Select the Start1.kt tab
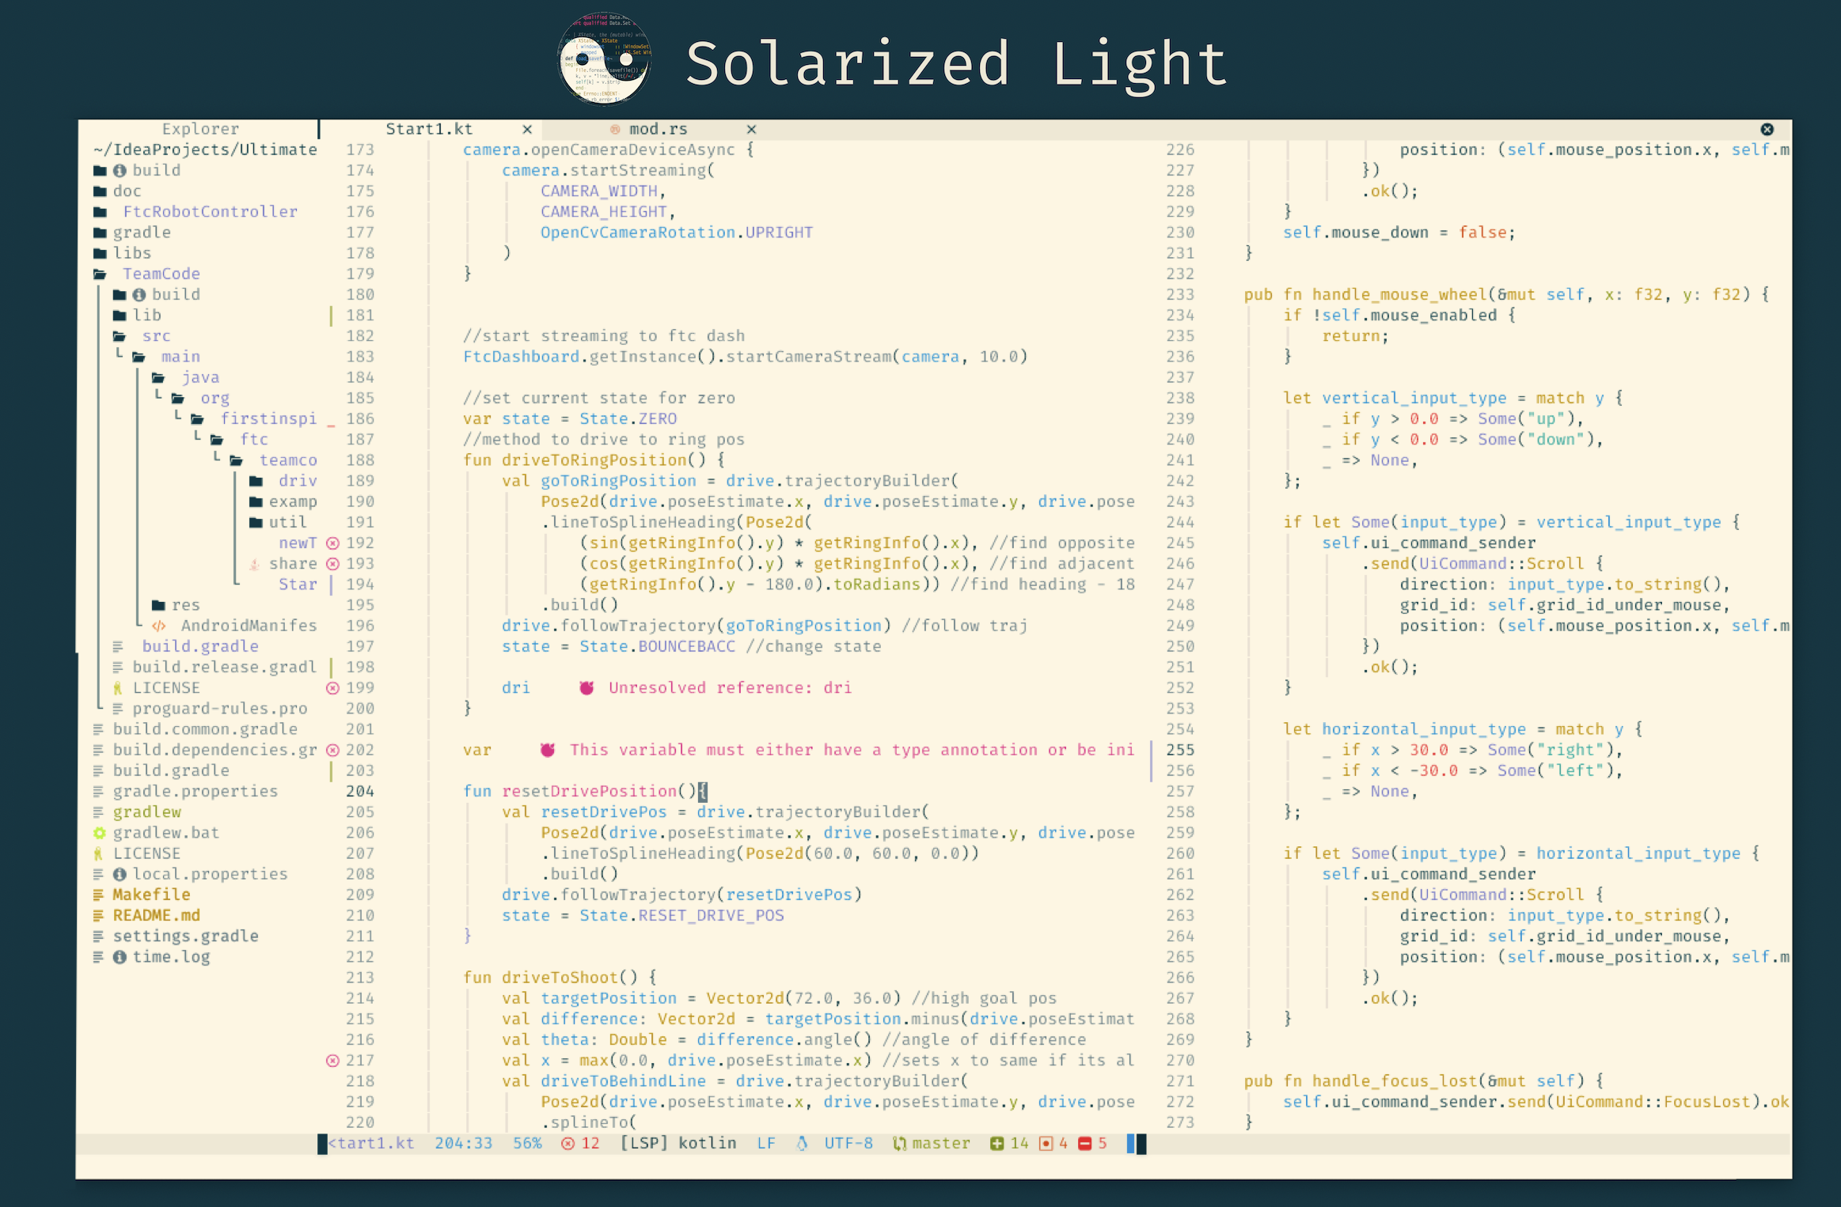The height and width of the screenshot is (1207, 1841). click(x=428, y=129)
